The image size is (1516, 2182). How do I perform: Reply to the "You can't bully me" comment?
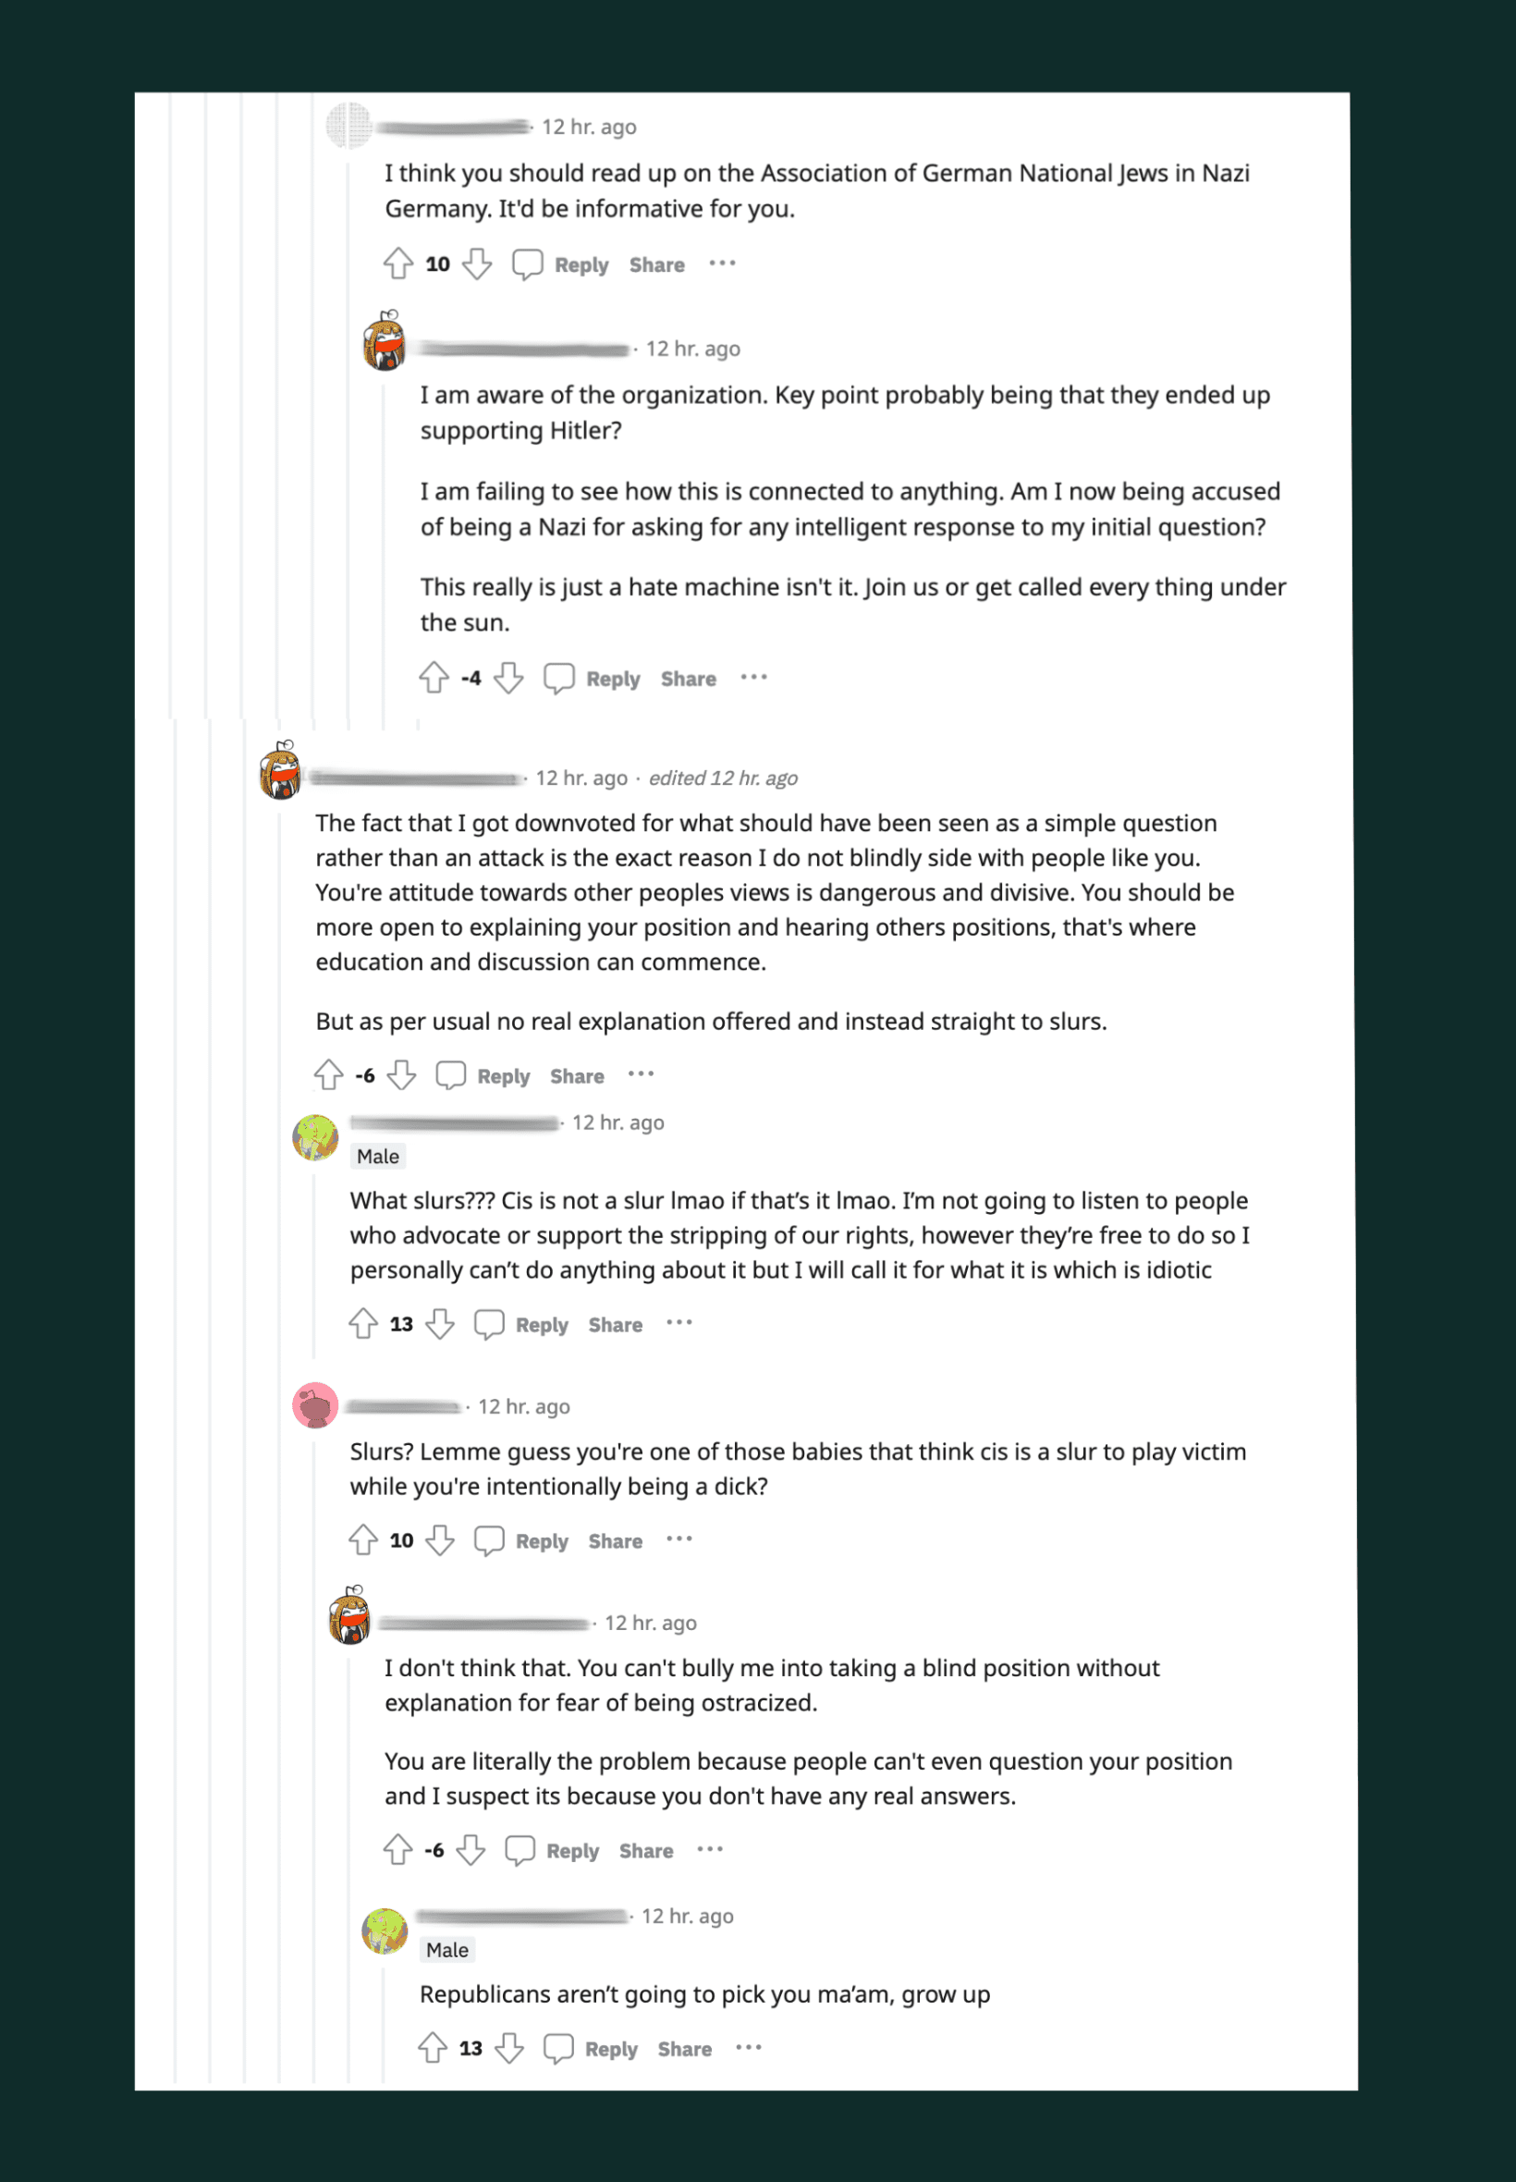pyautogui.click(x=573, y=1851)
